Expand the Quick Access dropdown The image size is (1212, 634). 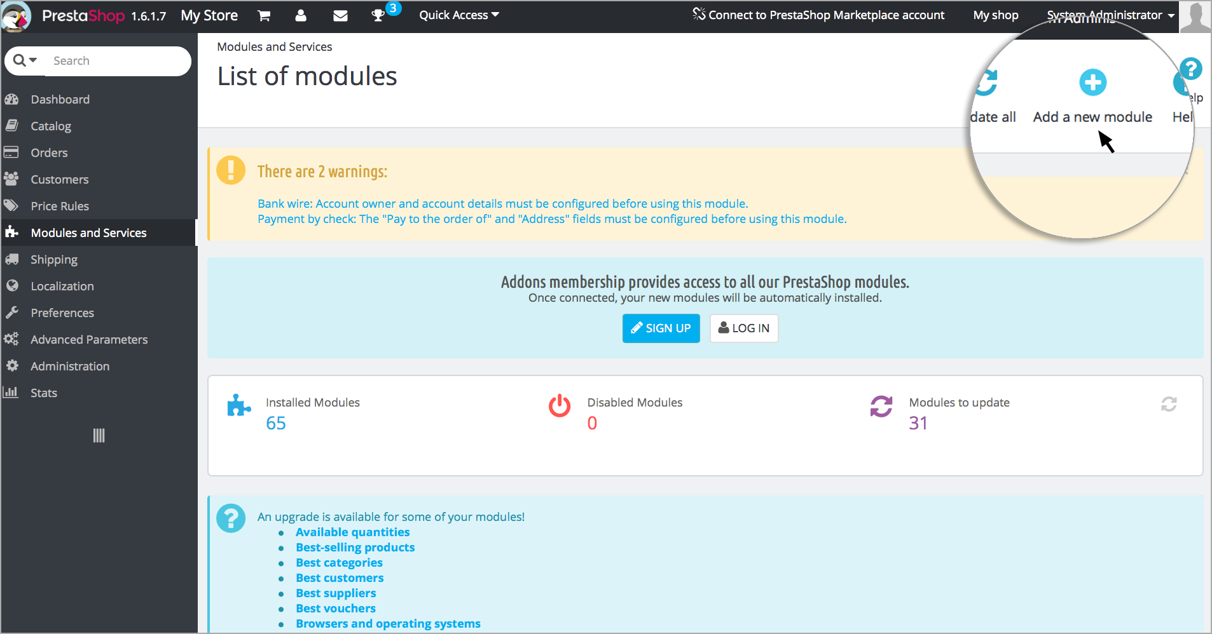tap(459, 15)
